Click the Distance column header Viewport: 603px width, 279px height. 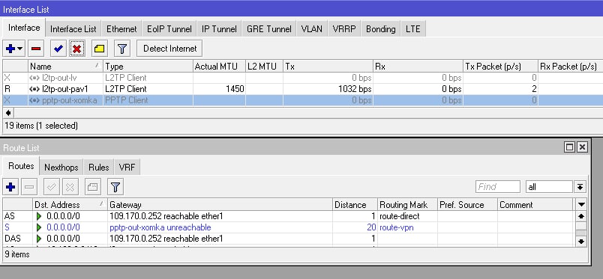tap(355, 204)
